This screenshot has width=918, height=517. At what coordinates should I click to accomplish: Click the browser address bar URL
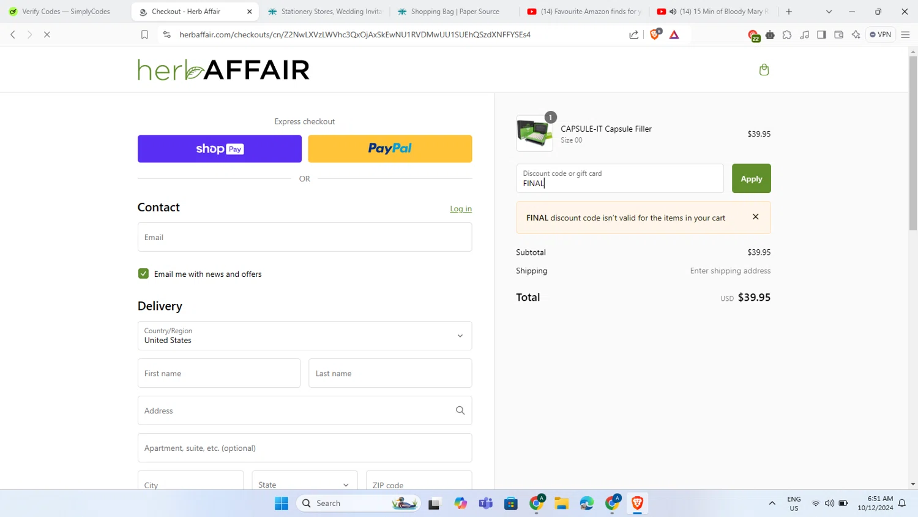click(x=355, y=35)
